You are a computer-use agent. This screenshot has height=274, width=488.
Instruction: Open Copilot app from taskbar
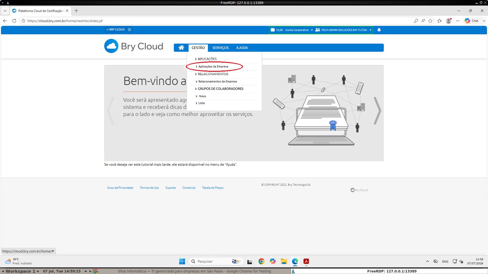coord(273,261)
